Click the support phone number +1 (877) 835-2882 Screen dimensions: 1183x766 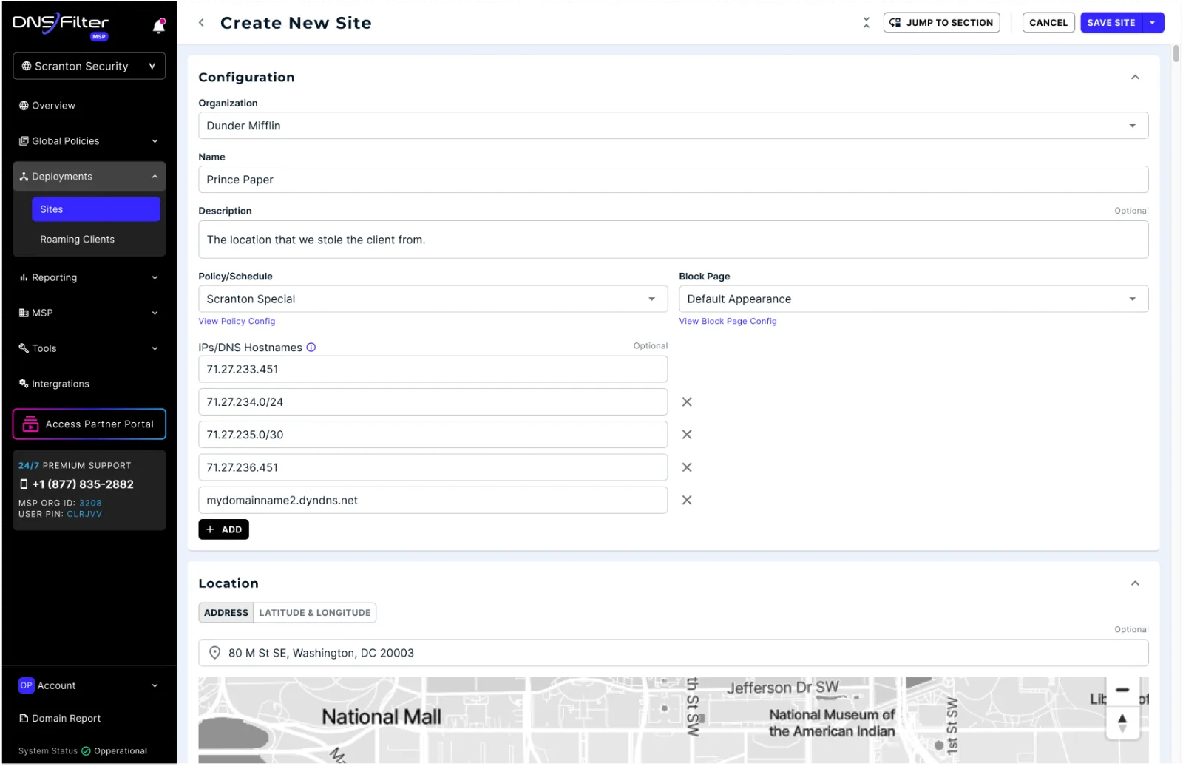point(83,484)
